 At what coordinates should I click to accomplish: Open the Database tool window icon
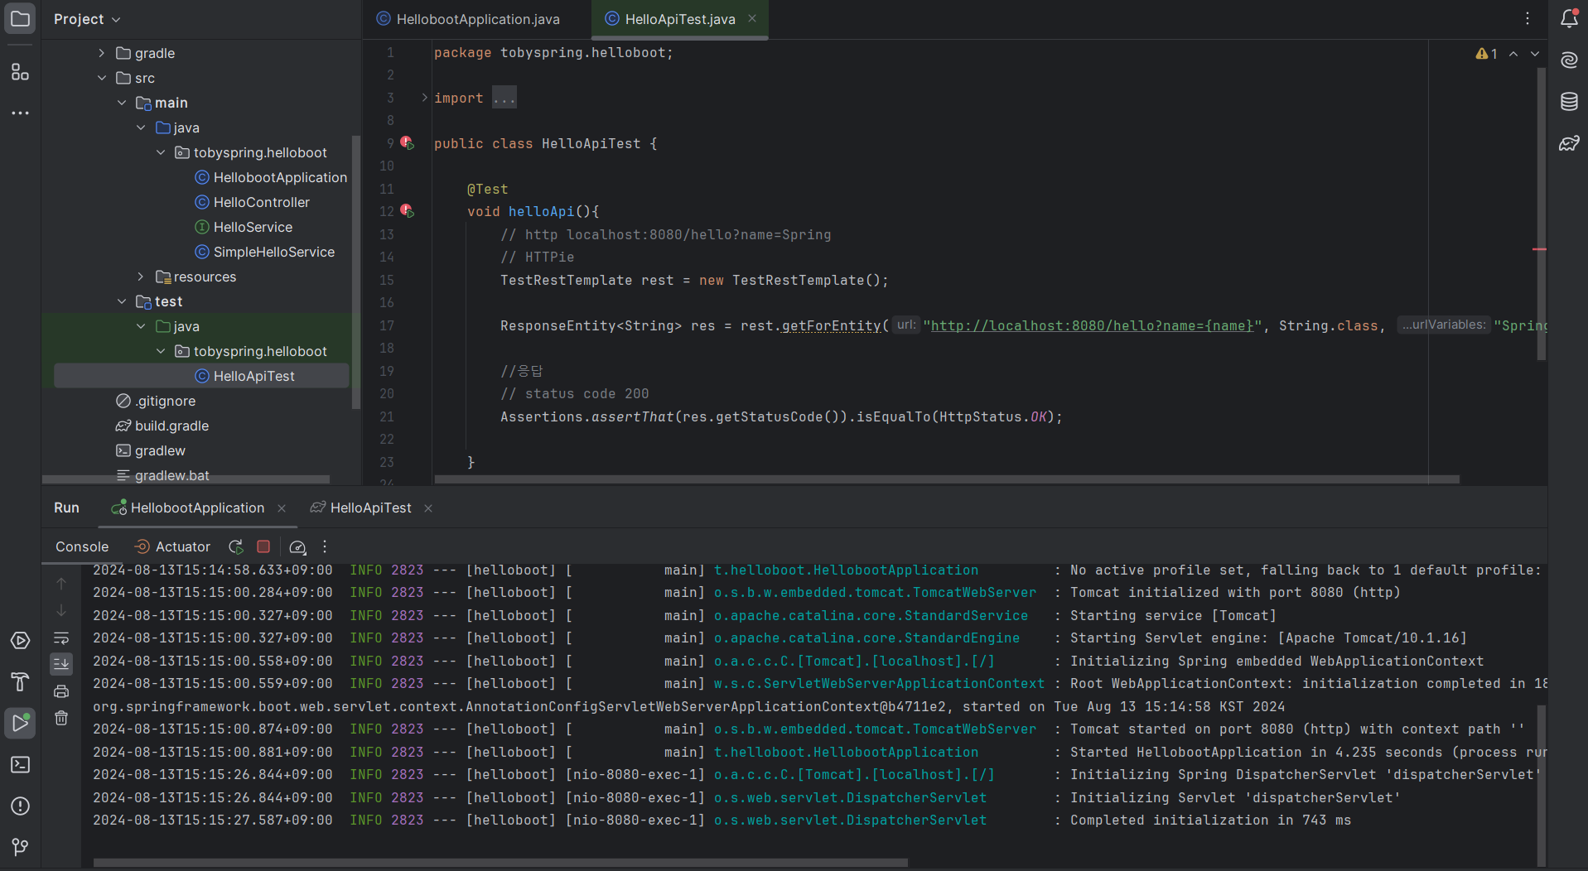(x=1569, y=102)
